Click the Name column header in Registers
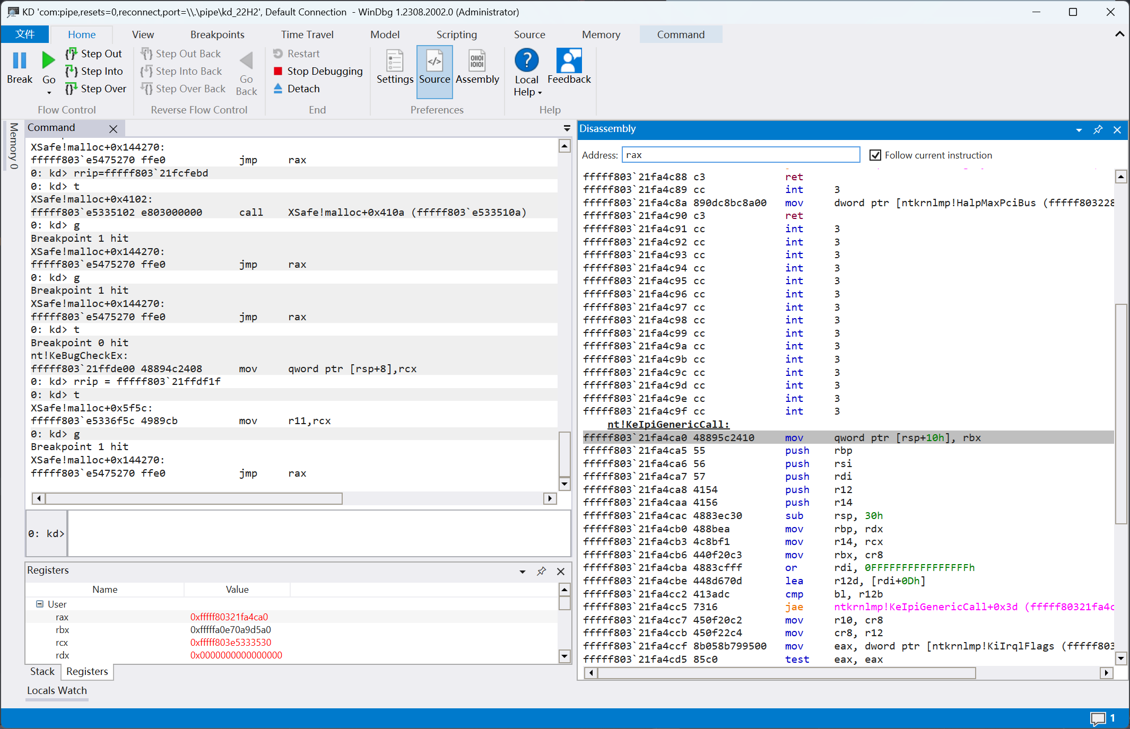This screenshot has width=1130, height=729. click(105, 589)
